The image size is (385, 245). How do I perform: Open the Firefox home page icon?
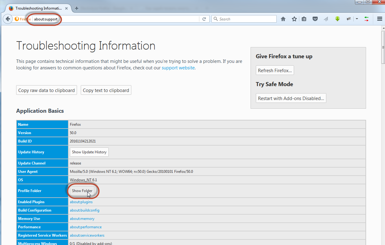(x=283, y=19)
